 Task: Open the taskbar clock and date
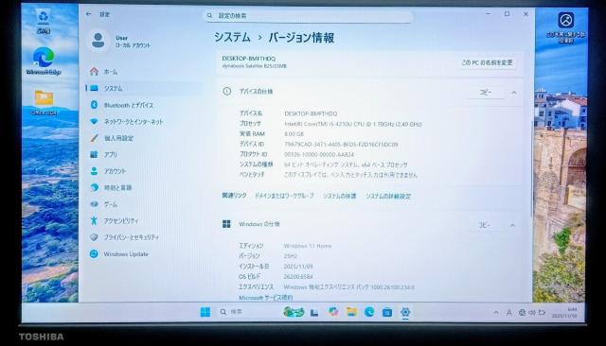point(564,313)
